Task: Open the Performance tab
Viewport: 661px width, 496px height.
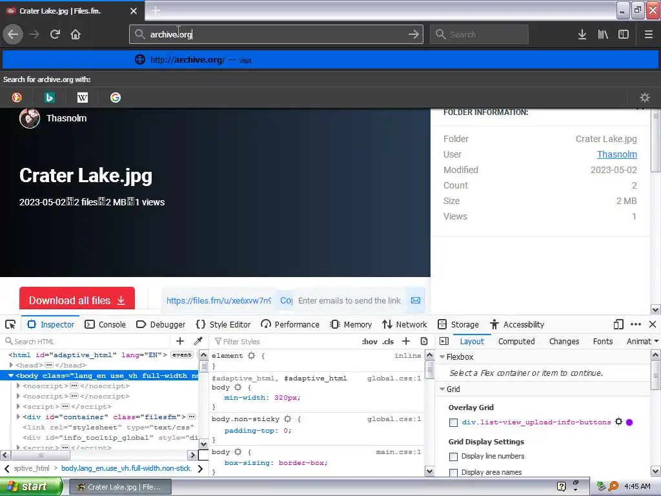Action: tap(290, 324)
